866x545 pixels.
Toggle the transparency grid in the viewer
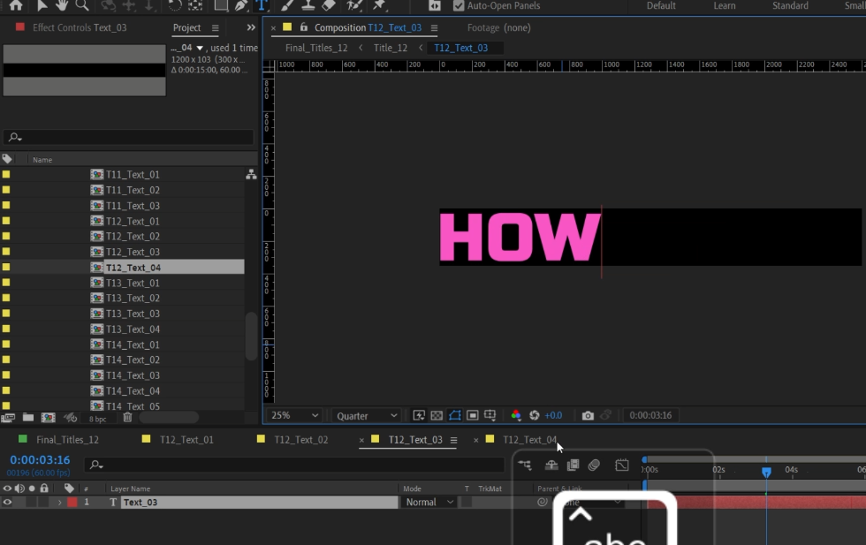click(x=437, y=415)
